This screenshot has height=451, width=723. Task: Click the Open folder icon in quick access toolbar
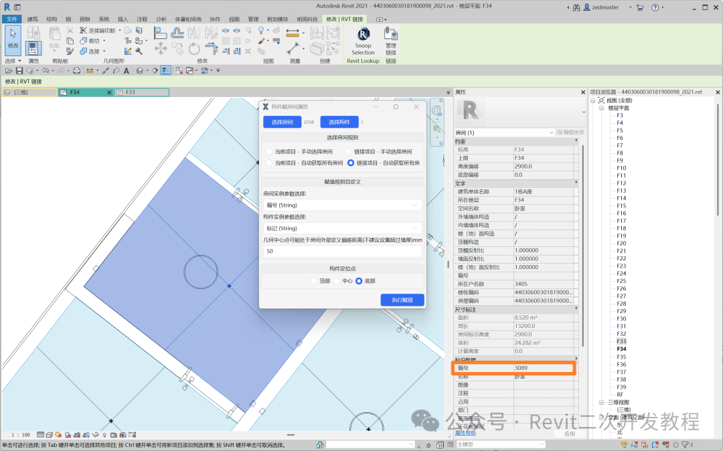click(x=8, y=70)
